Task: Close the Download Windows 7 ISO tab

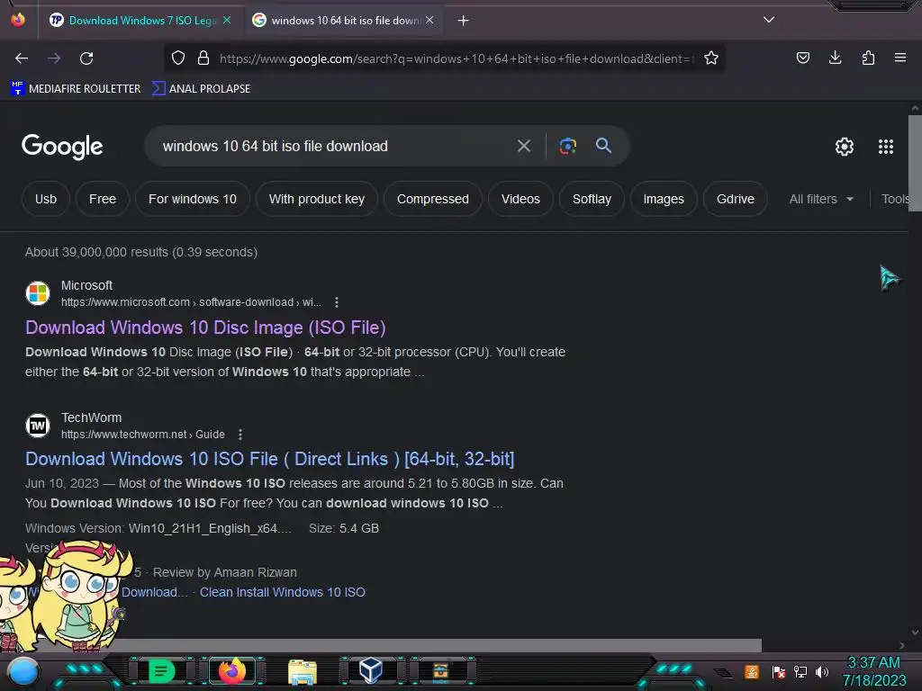Action: (227, 21)
